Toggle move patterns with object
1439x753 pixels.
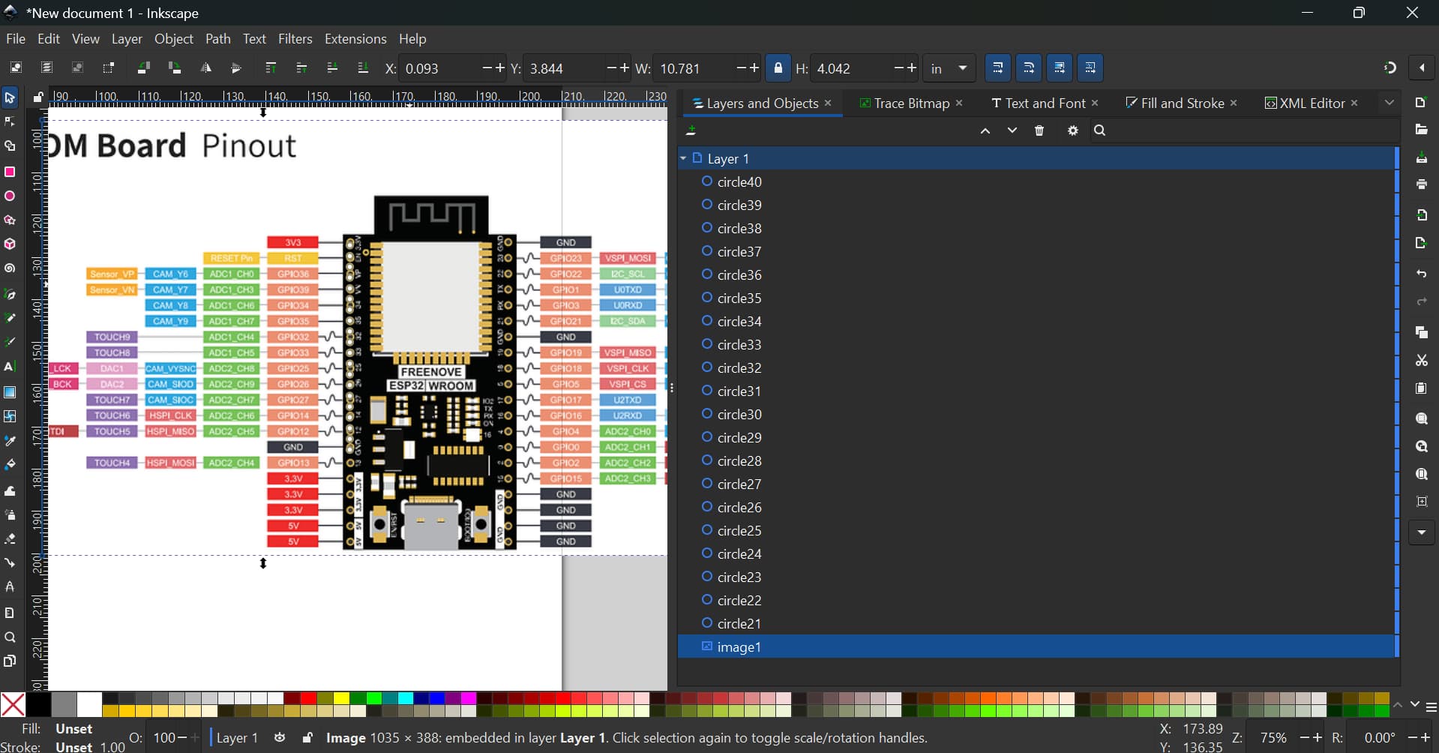[x=1090, y=68]
